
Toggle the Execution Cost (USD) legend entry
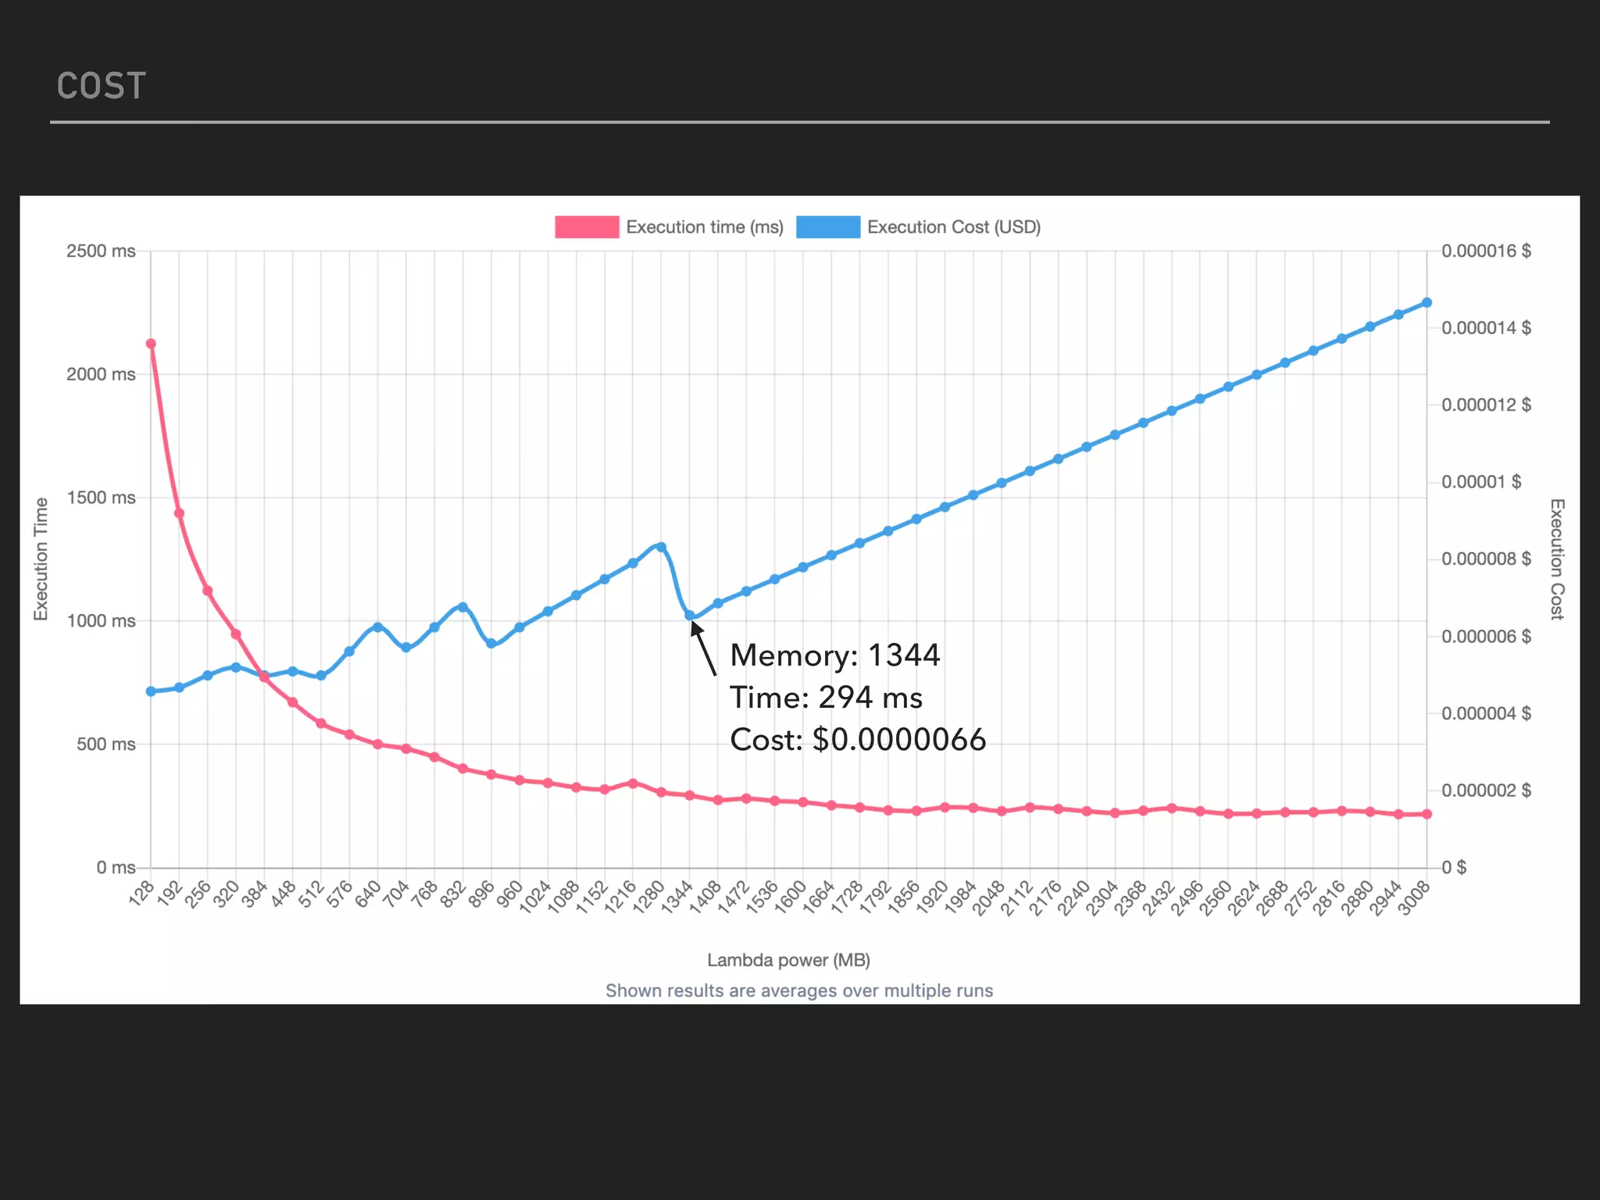(919, 227)
